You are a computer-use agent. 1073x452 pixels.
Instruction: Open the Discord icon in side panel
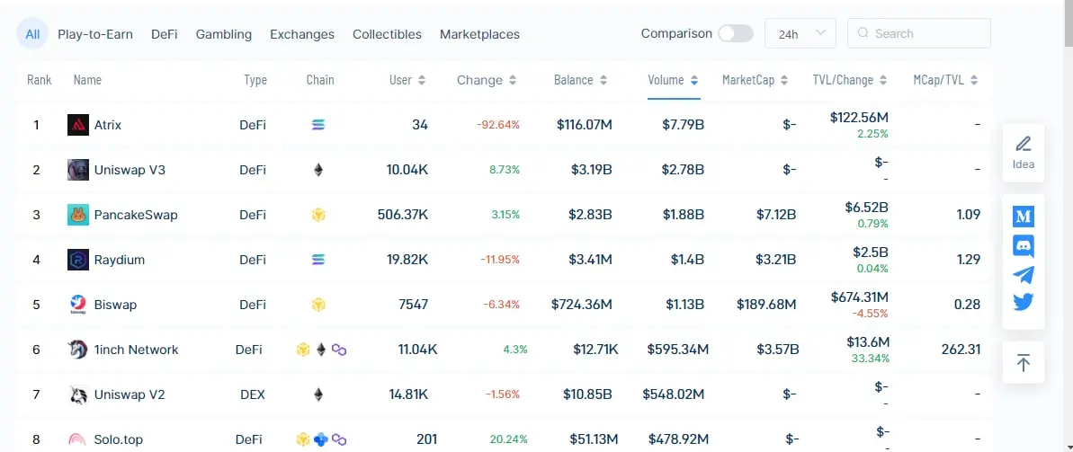(x=1023, y=245)
